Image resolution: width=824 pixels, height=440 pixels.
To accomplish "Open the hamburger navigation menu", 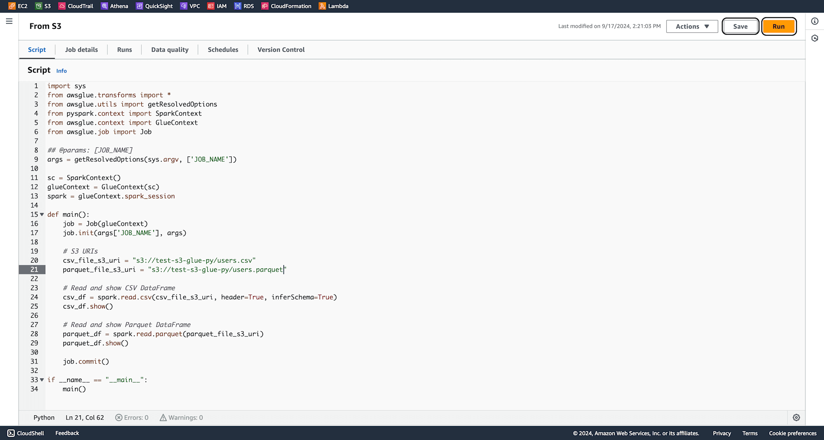I will (9, 21).
